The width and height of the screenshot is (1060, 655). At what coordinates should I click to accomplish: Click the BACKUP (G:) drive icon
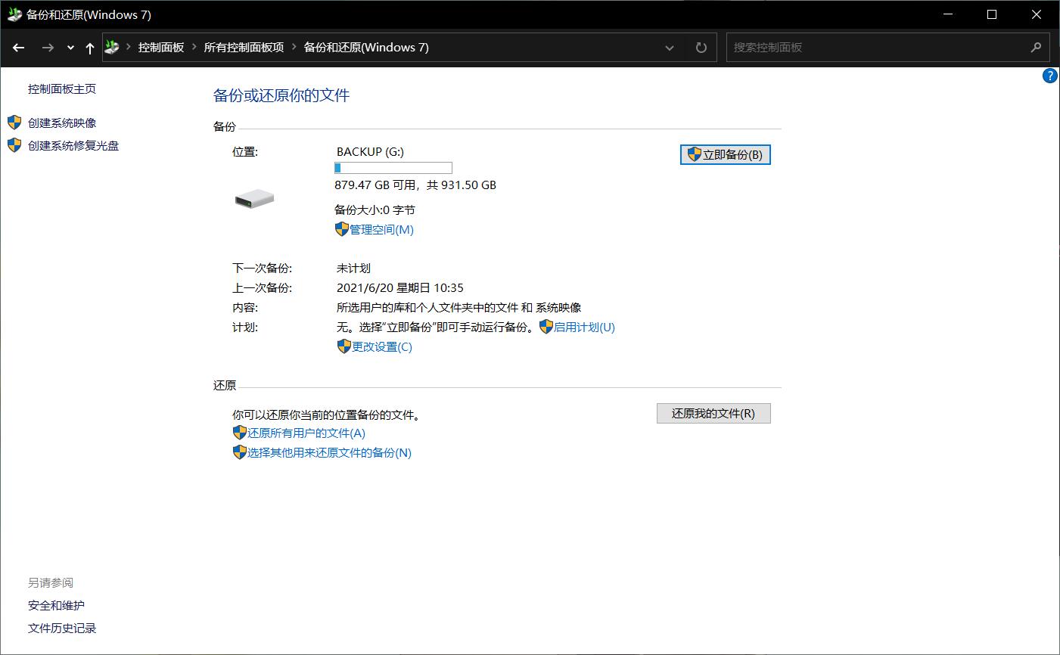click(x=254, y=199)
